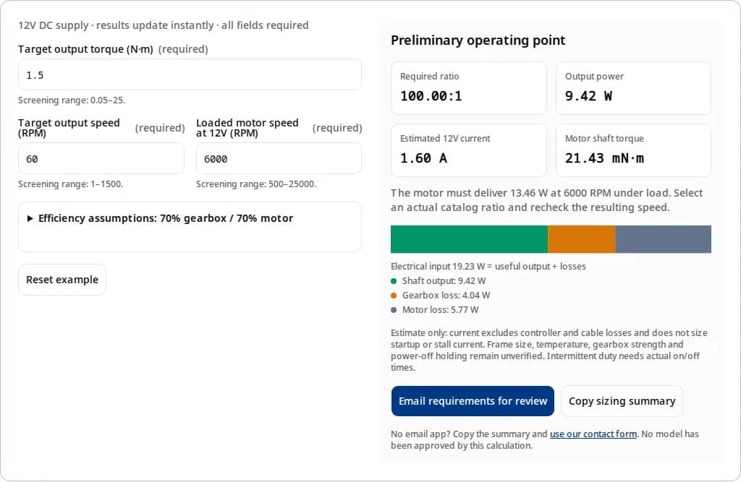Viewport: 741px width, 482px height.
Task: Open the use our contact form link
Action: 593,434
